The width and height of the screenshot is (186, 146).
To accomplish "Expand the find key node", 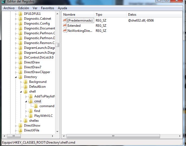I will click(x=26, y=111).
